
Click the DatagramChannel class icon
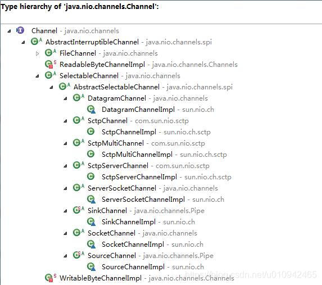(79, 98)
